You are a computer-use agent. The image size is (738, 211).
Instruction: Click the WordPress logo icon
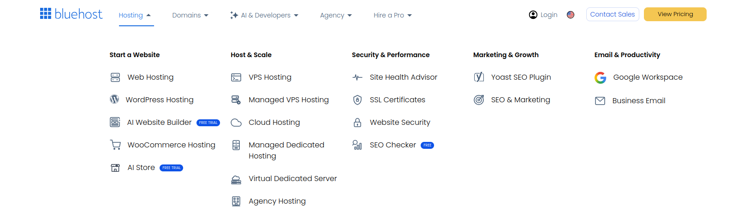pyautogui.click(x=114, y=99)
